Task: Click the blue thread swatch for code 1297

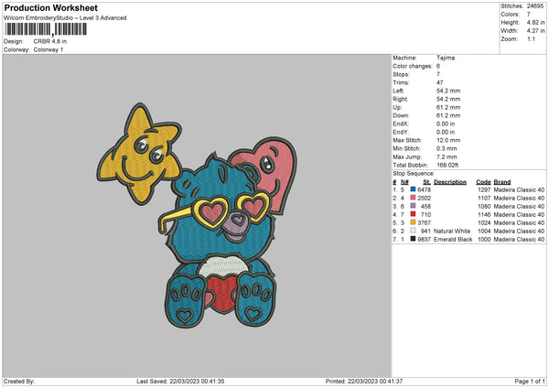Action: click(x=414, y=189)
